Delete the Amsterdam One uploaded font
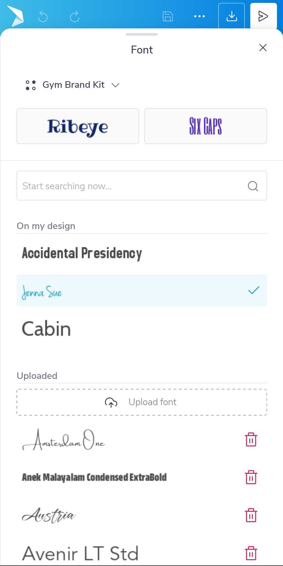The height and width of the screenshot is (566, 283). click(x=251, y=439)
